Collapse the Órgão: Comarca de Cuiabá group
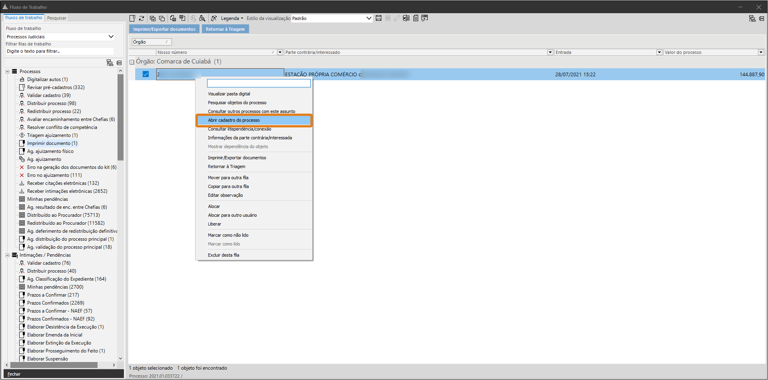 click(132, 62)
